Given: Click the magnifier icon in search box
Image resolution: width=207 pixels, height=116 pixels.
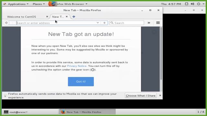Looking at the screenshot, I should click(112, 23).
